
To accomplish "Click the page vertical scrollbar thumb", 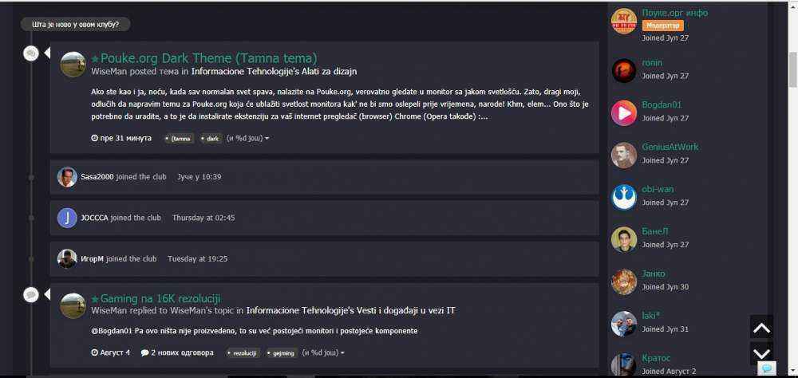I will 793,69.
